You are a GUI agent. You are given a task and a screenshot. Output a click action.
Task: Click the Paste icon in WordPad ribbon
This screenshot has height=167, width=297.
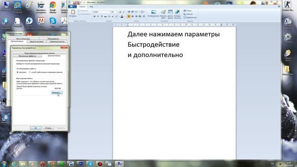click(73, 12)
